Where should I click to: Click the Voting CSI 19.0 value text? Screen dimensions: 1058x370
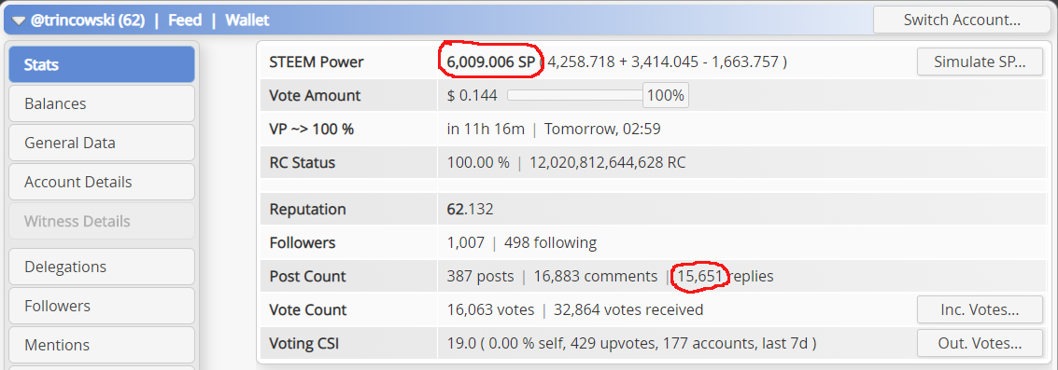631,344
